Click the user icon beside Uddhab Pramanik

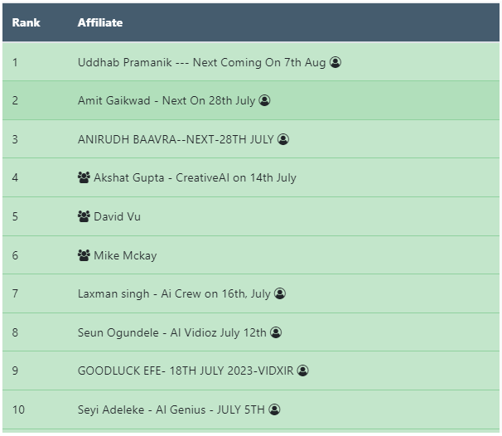335,62
